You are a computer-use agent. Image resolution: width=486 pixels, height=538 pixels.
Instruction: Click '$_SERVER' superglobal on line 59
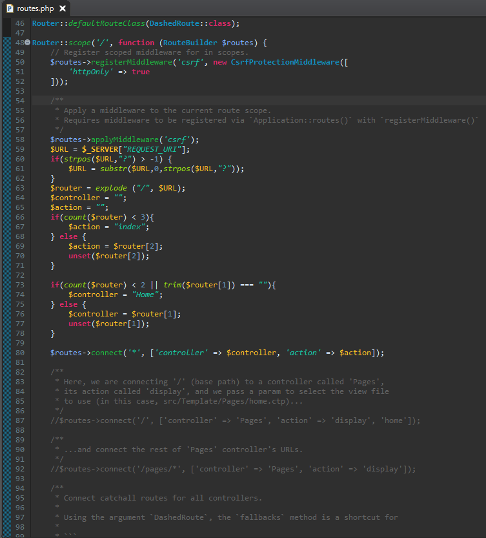tap(100, 149)
